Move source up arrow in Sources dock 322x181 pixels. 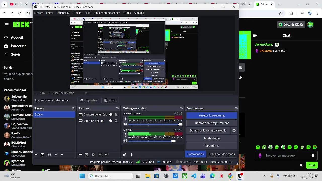(100, 155)
